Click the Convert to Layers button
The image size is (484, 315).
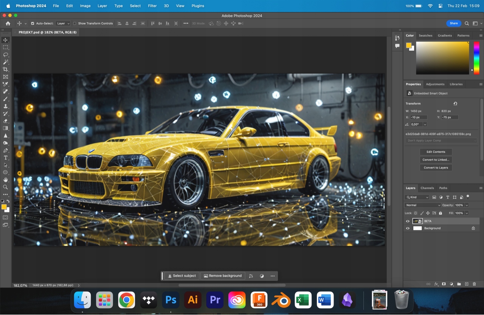tap(436, 168)
